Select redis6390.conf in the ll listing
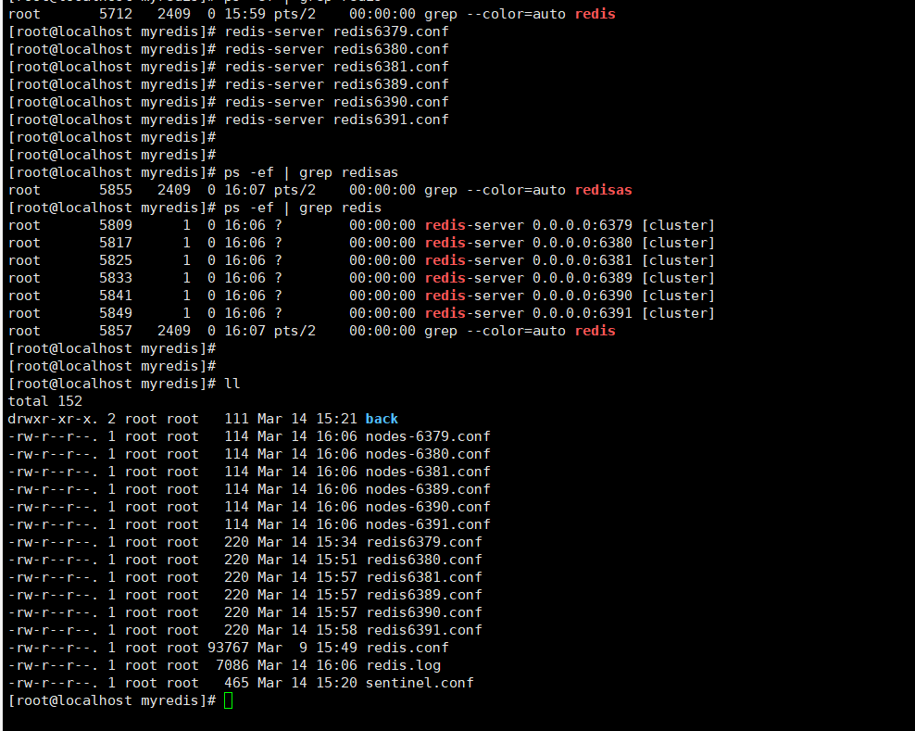 pyautogui.click(x=423, y=611)
